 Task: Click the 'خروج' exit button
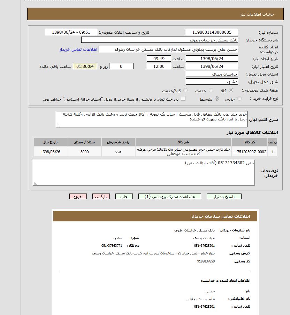point(78,196)
